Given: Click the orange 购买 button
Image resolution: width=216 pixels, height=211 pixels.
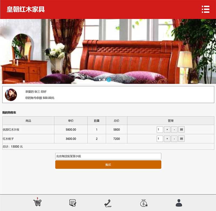Looking at the screenshot, I should (108, 165).
